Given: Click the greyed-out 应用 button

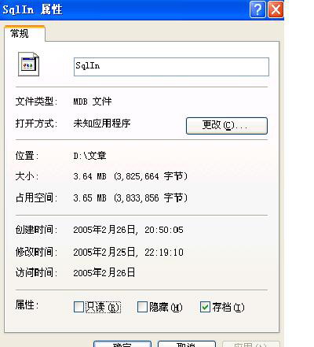Looking at the screenshot, I should point(250,344).
